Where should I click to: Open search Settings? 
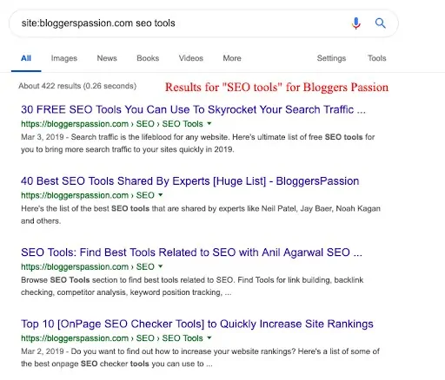point(331,58)
